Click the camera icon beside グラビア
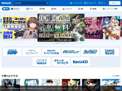 click(x=12, y=9)
